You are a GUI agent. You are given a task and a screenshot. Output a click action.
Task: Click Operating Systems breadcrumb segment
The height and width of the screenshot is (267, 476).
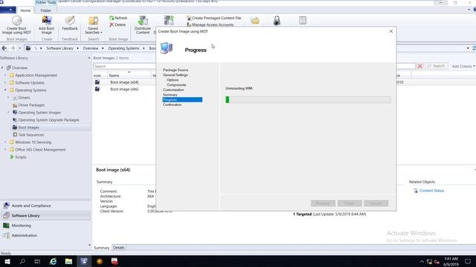pos(123,48)
